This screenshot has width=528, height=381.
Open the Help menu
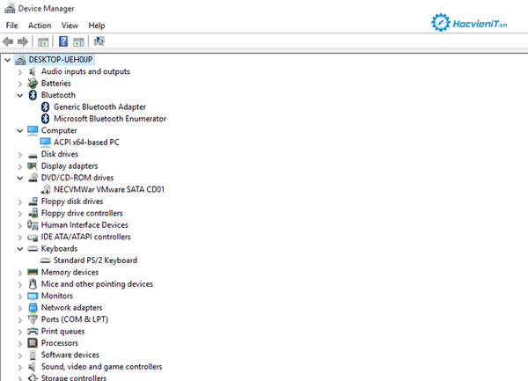click(97, 26)
